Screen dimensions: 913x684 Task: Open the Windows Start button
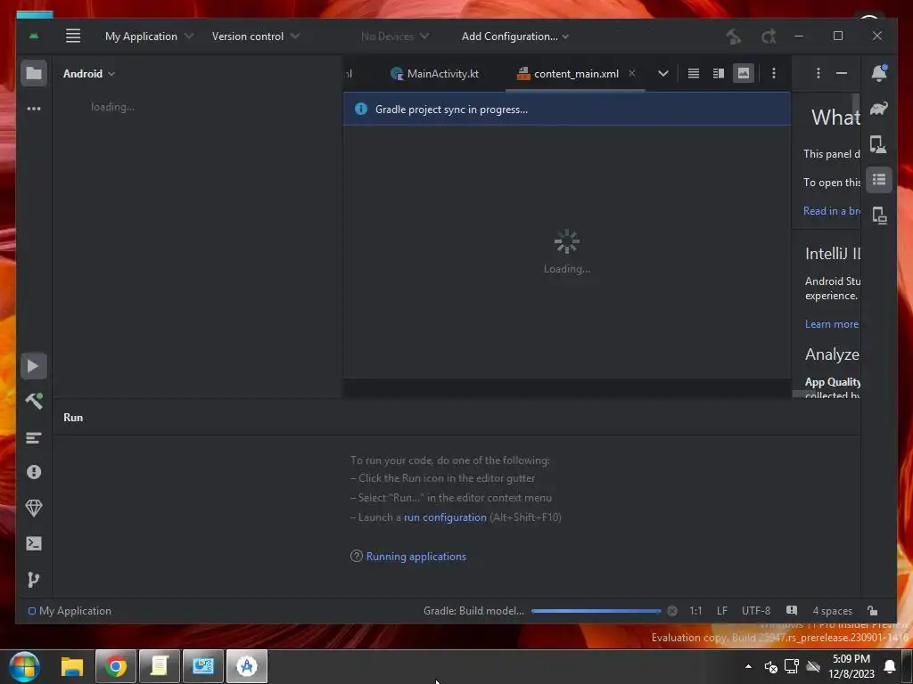click(24, 666)
